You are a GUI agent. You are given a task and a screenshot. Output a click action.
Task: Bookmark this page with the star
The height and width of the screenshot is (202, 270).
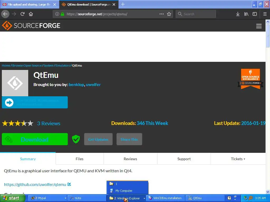click(169, 14)
